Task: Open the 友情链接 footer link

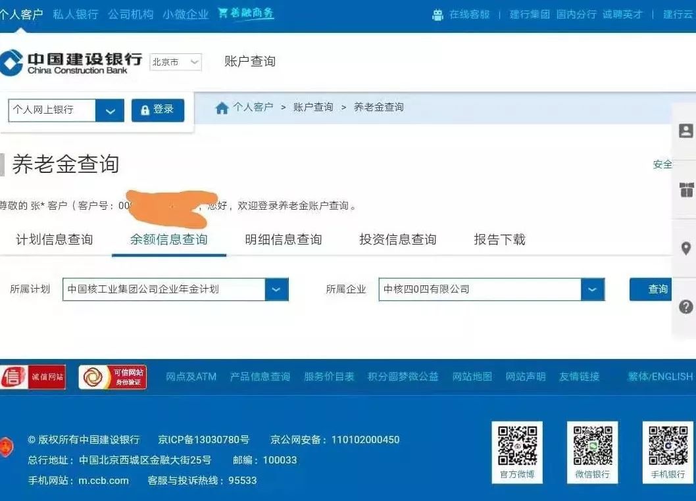Action: tap(580, 377)
